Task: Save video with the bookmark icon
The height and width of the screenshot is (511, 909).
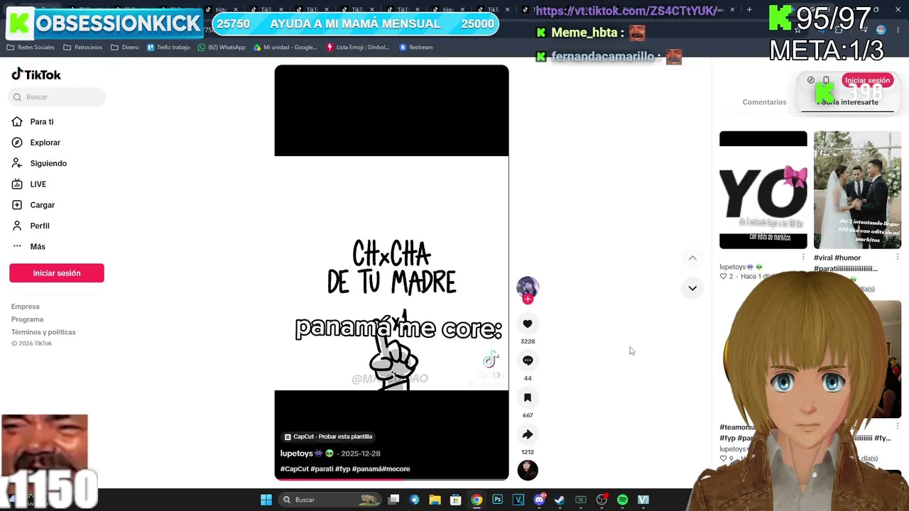Action: point(528,397)
